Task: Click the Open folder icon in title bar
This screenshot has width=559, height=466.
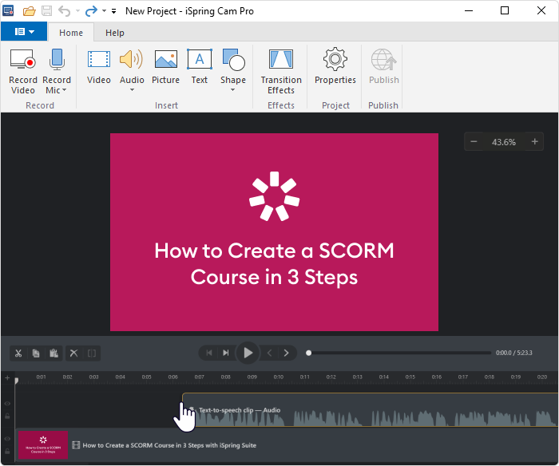Action: (x=30, y=11)
